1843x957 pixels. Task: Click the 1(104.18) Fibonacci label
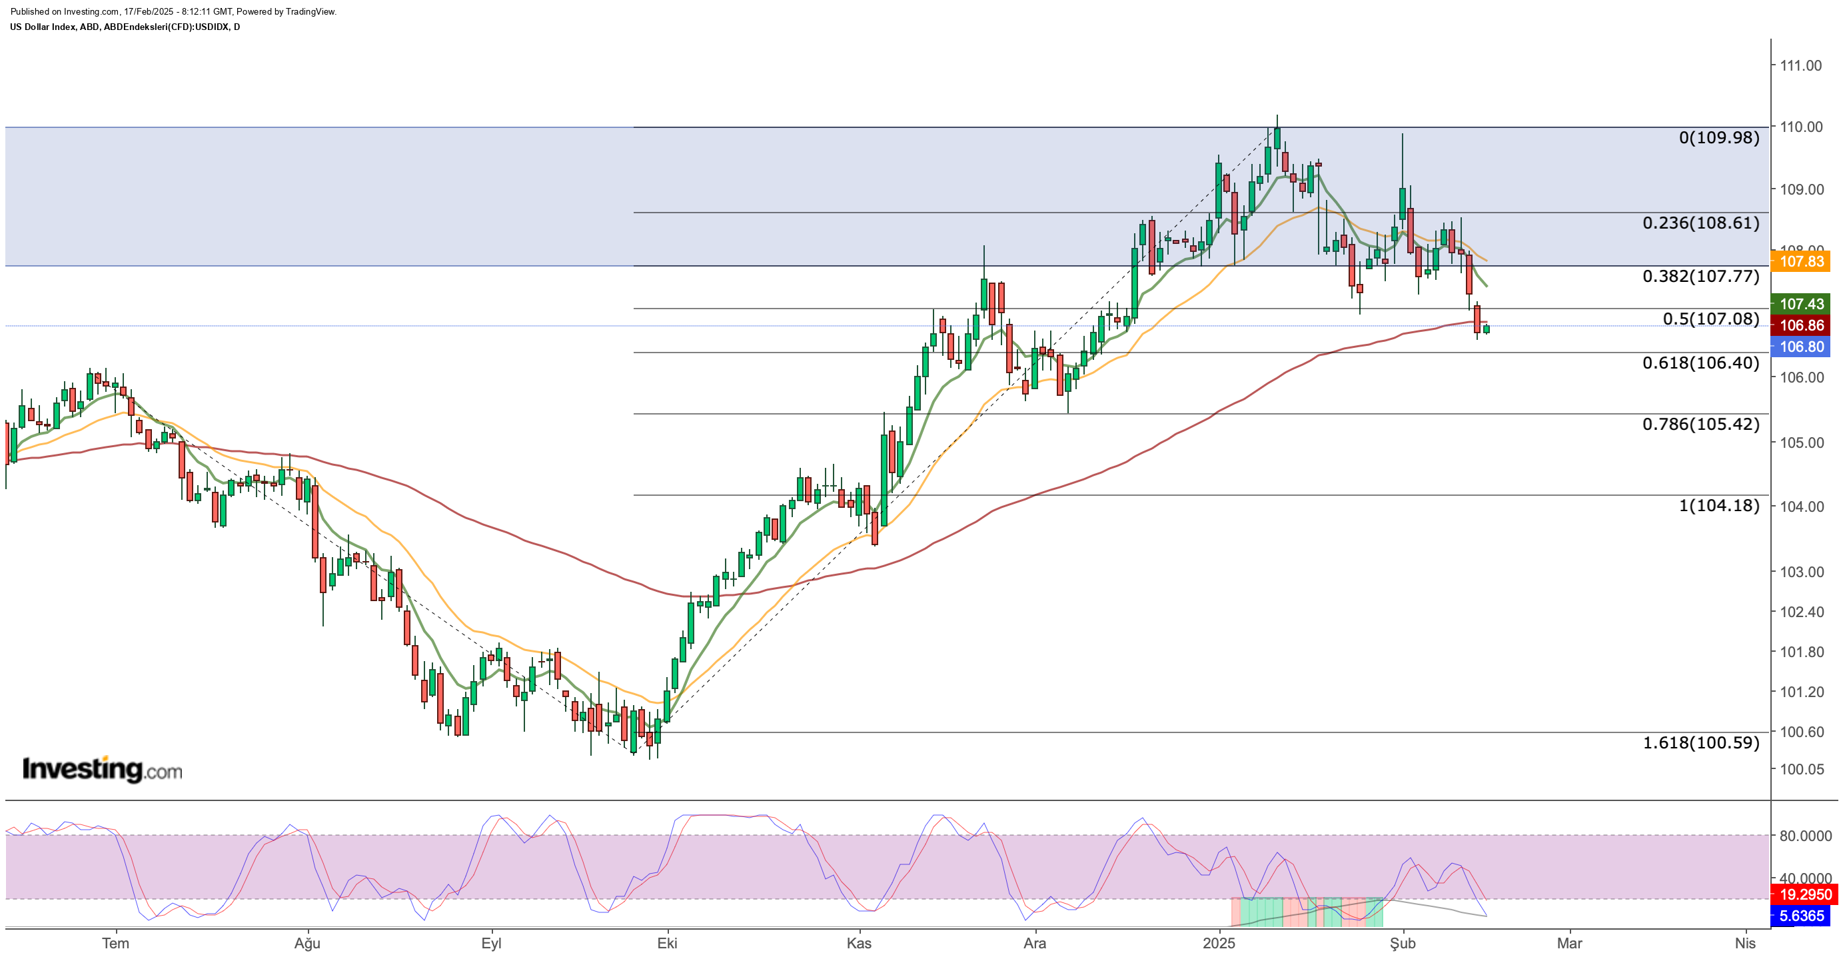[1718, 506]
